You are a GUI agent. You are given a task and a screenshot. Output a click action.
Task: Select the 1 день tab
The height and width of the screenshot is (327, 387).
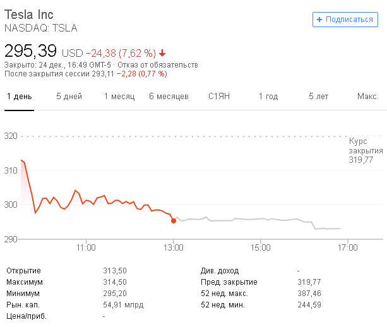19,97
